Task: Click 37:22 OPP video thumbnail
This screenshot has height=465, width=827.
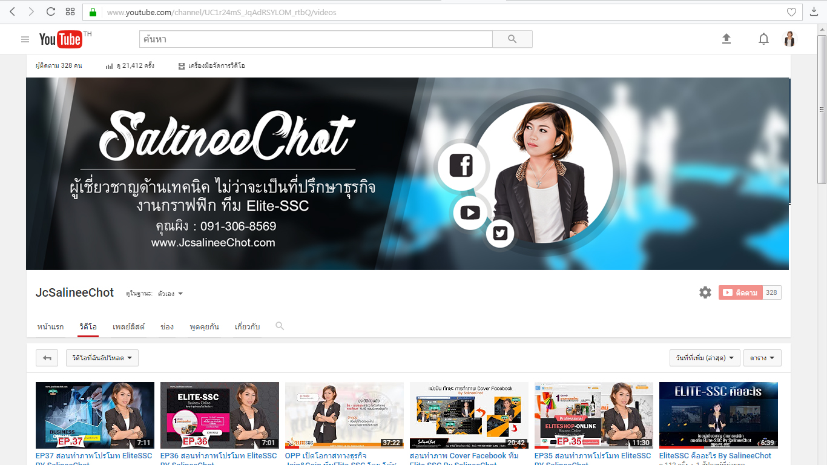Action: pos(344,415)
